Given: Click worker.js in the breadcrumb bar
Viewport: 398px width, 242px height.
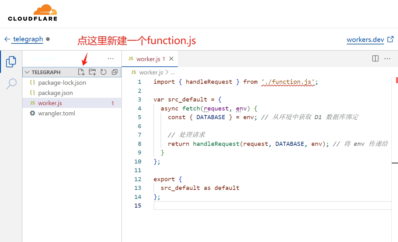Looking at the screenshot, I should click(x=151, y=72).
